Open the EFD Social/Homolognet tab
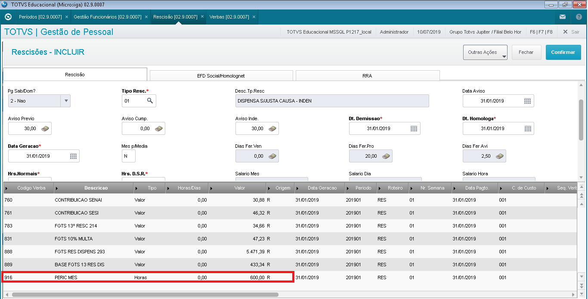588x299 pixels. pos(221,76)
